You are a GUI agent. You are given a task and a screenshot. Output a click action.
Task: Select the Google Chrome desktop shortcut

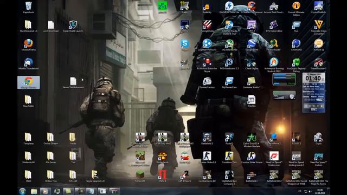point(29,82)
